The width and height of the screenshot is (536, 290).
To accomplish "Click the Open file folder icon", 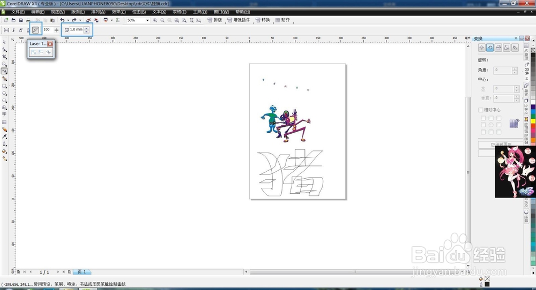I will click(13, 20).
